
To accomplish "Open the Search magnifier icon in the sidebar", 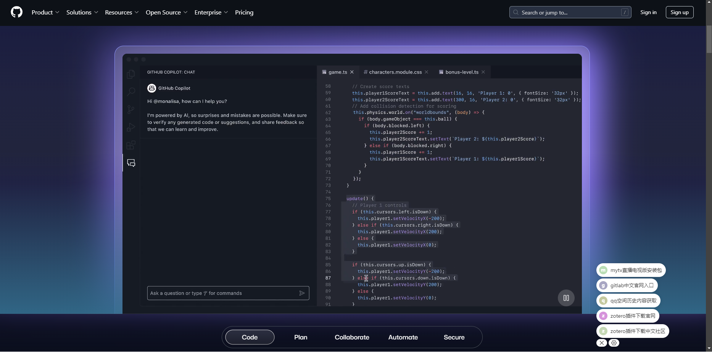I will tap(131, 91).
